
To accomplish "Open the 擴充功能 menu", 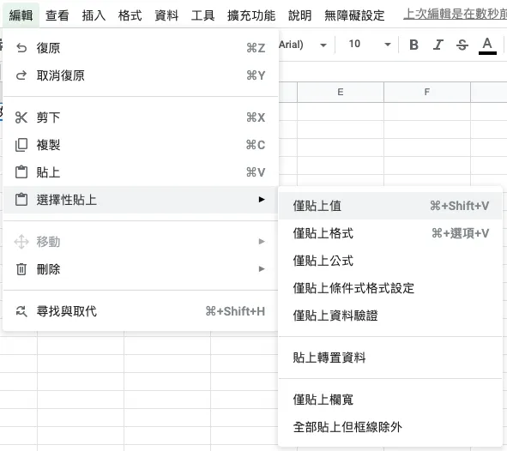I will pos(251,15).
